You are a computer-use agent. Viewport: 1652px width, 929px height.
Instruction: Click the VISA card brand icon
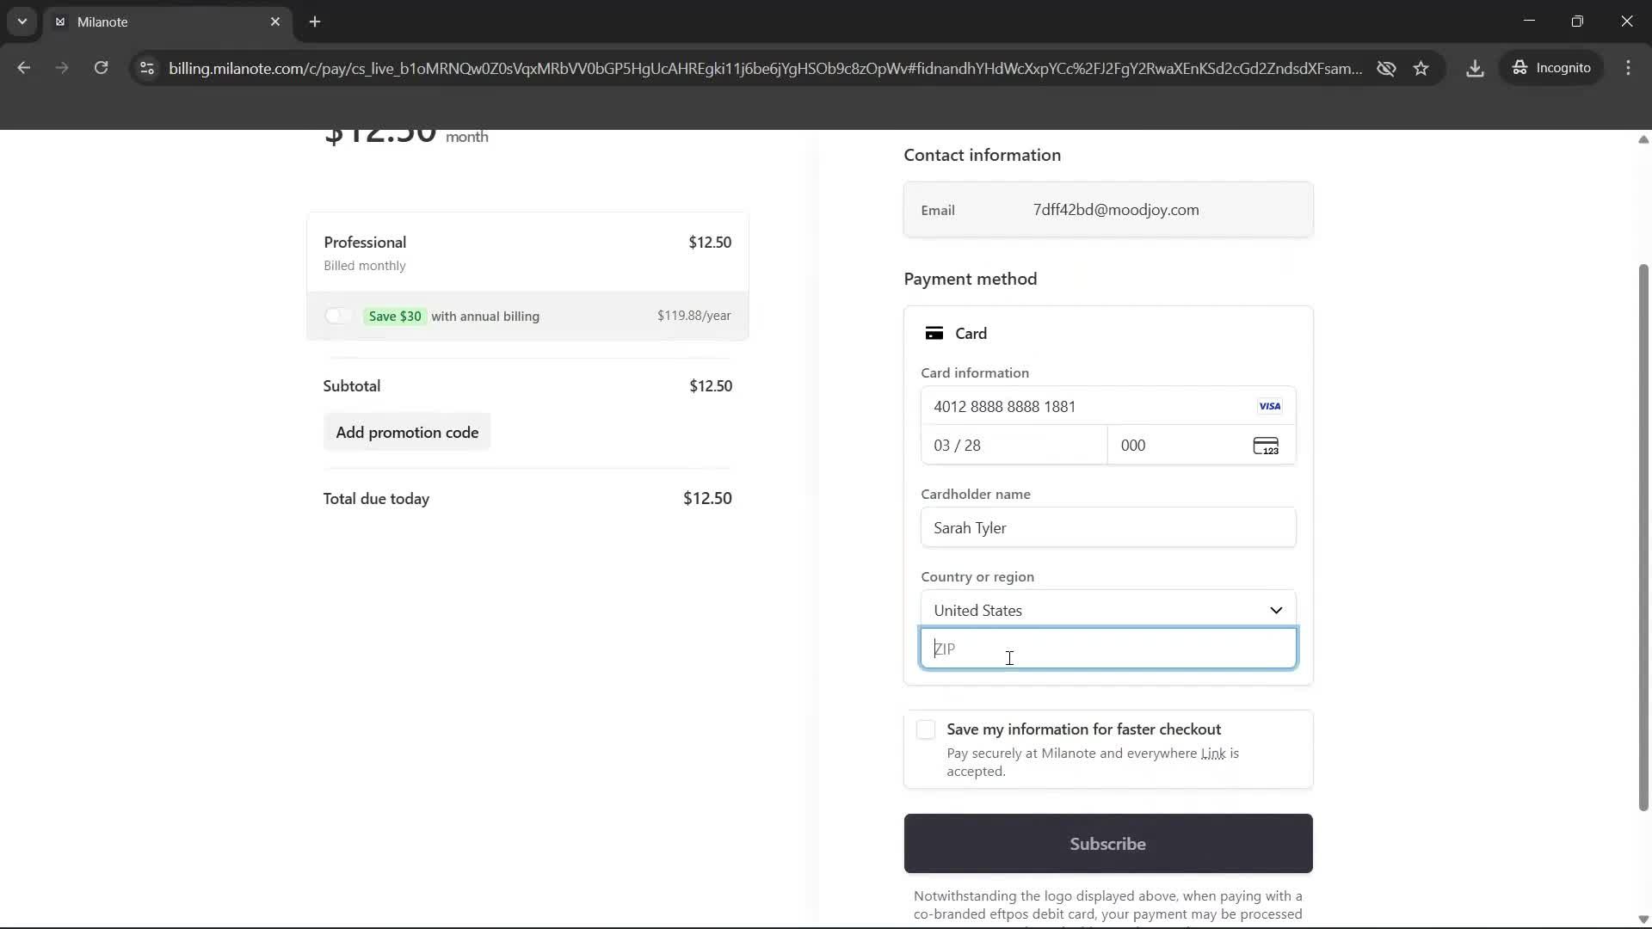[1269, 405]
